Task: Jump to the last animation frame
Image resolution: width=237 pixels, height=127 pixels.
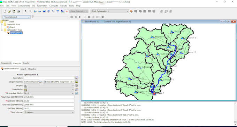Action: 98,17
